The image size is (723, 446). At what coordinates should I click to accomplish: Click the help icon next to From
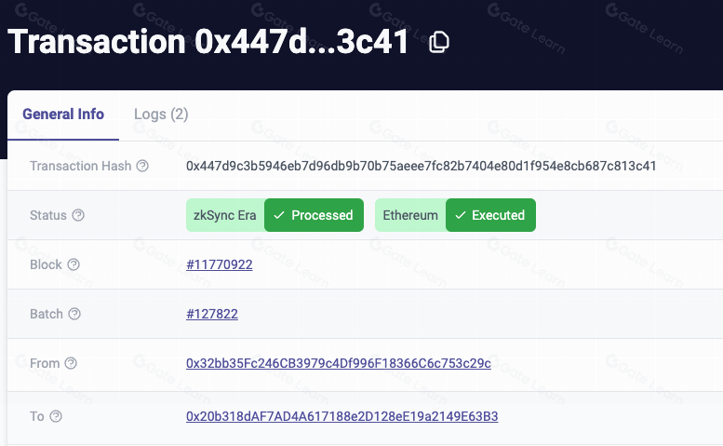coord(71,363)
